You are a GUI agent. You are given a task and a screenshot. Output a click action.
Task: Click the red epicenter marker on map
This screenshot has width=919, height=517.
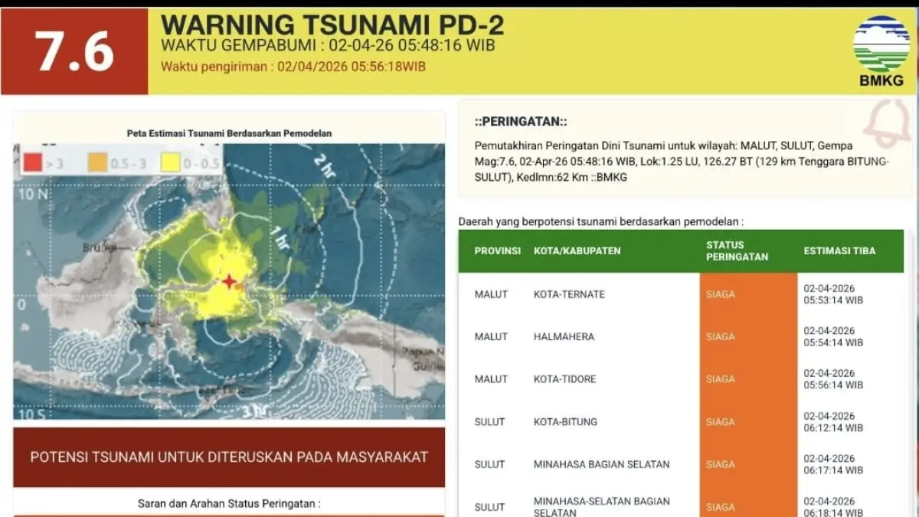(229, 281)
